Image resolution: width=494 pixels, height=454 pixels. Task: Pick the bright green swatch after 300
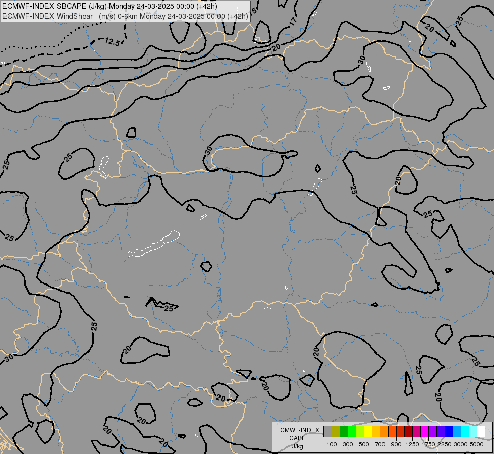coord(352,431)
